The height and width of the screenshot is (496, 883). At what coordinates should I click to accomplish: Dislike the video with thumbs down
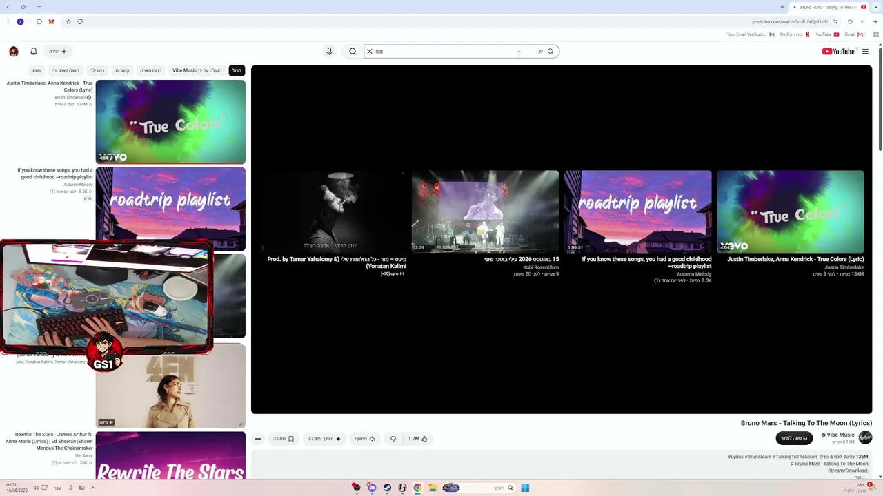[x=393, y=439]
